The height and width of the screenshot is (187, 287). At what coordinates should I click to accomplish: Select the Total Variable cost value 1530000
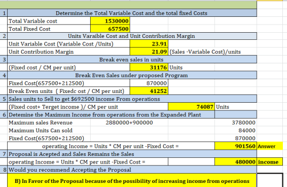pos(110,21)
